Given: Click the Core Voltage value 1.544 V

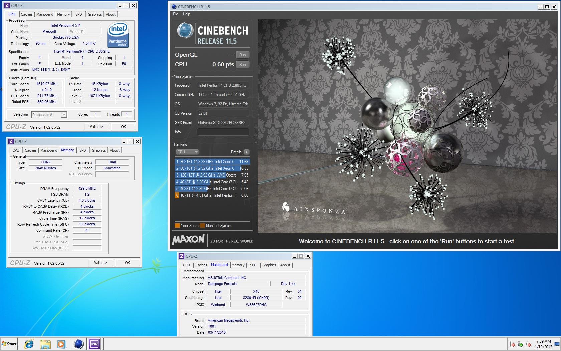Looking at the screenshot, I should pos(89,44).
